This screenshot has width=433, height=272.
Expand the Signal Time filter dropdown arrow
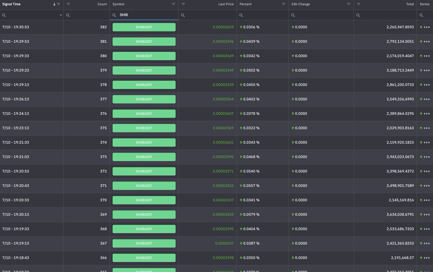point(61,15)
